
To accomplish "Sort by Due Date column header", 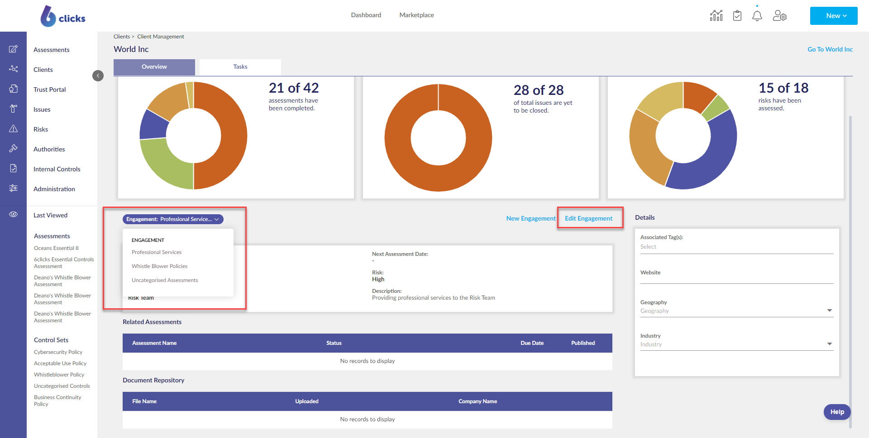I will pos(532,343).
